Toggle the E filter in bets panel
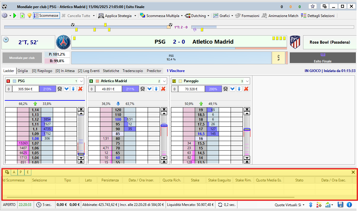The image size is (358, 211). click(x=28, y=172)
